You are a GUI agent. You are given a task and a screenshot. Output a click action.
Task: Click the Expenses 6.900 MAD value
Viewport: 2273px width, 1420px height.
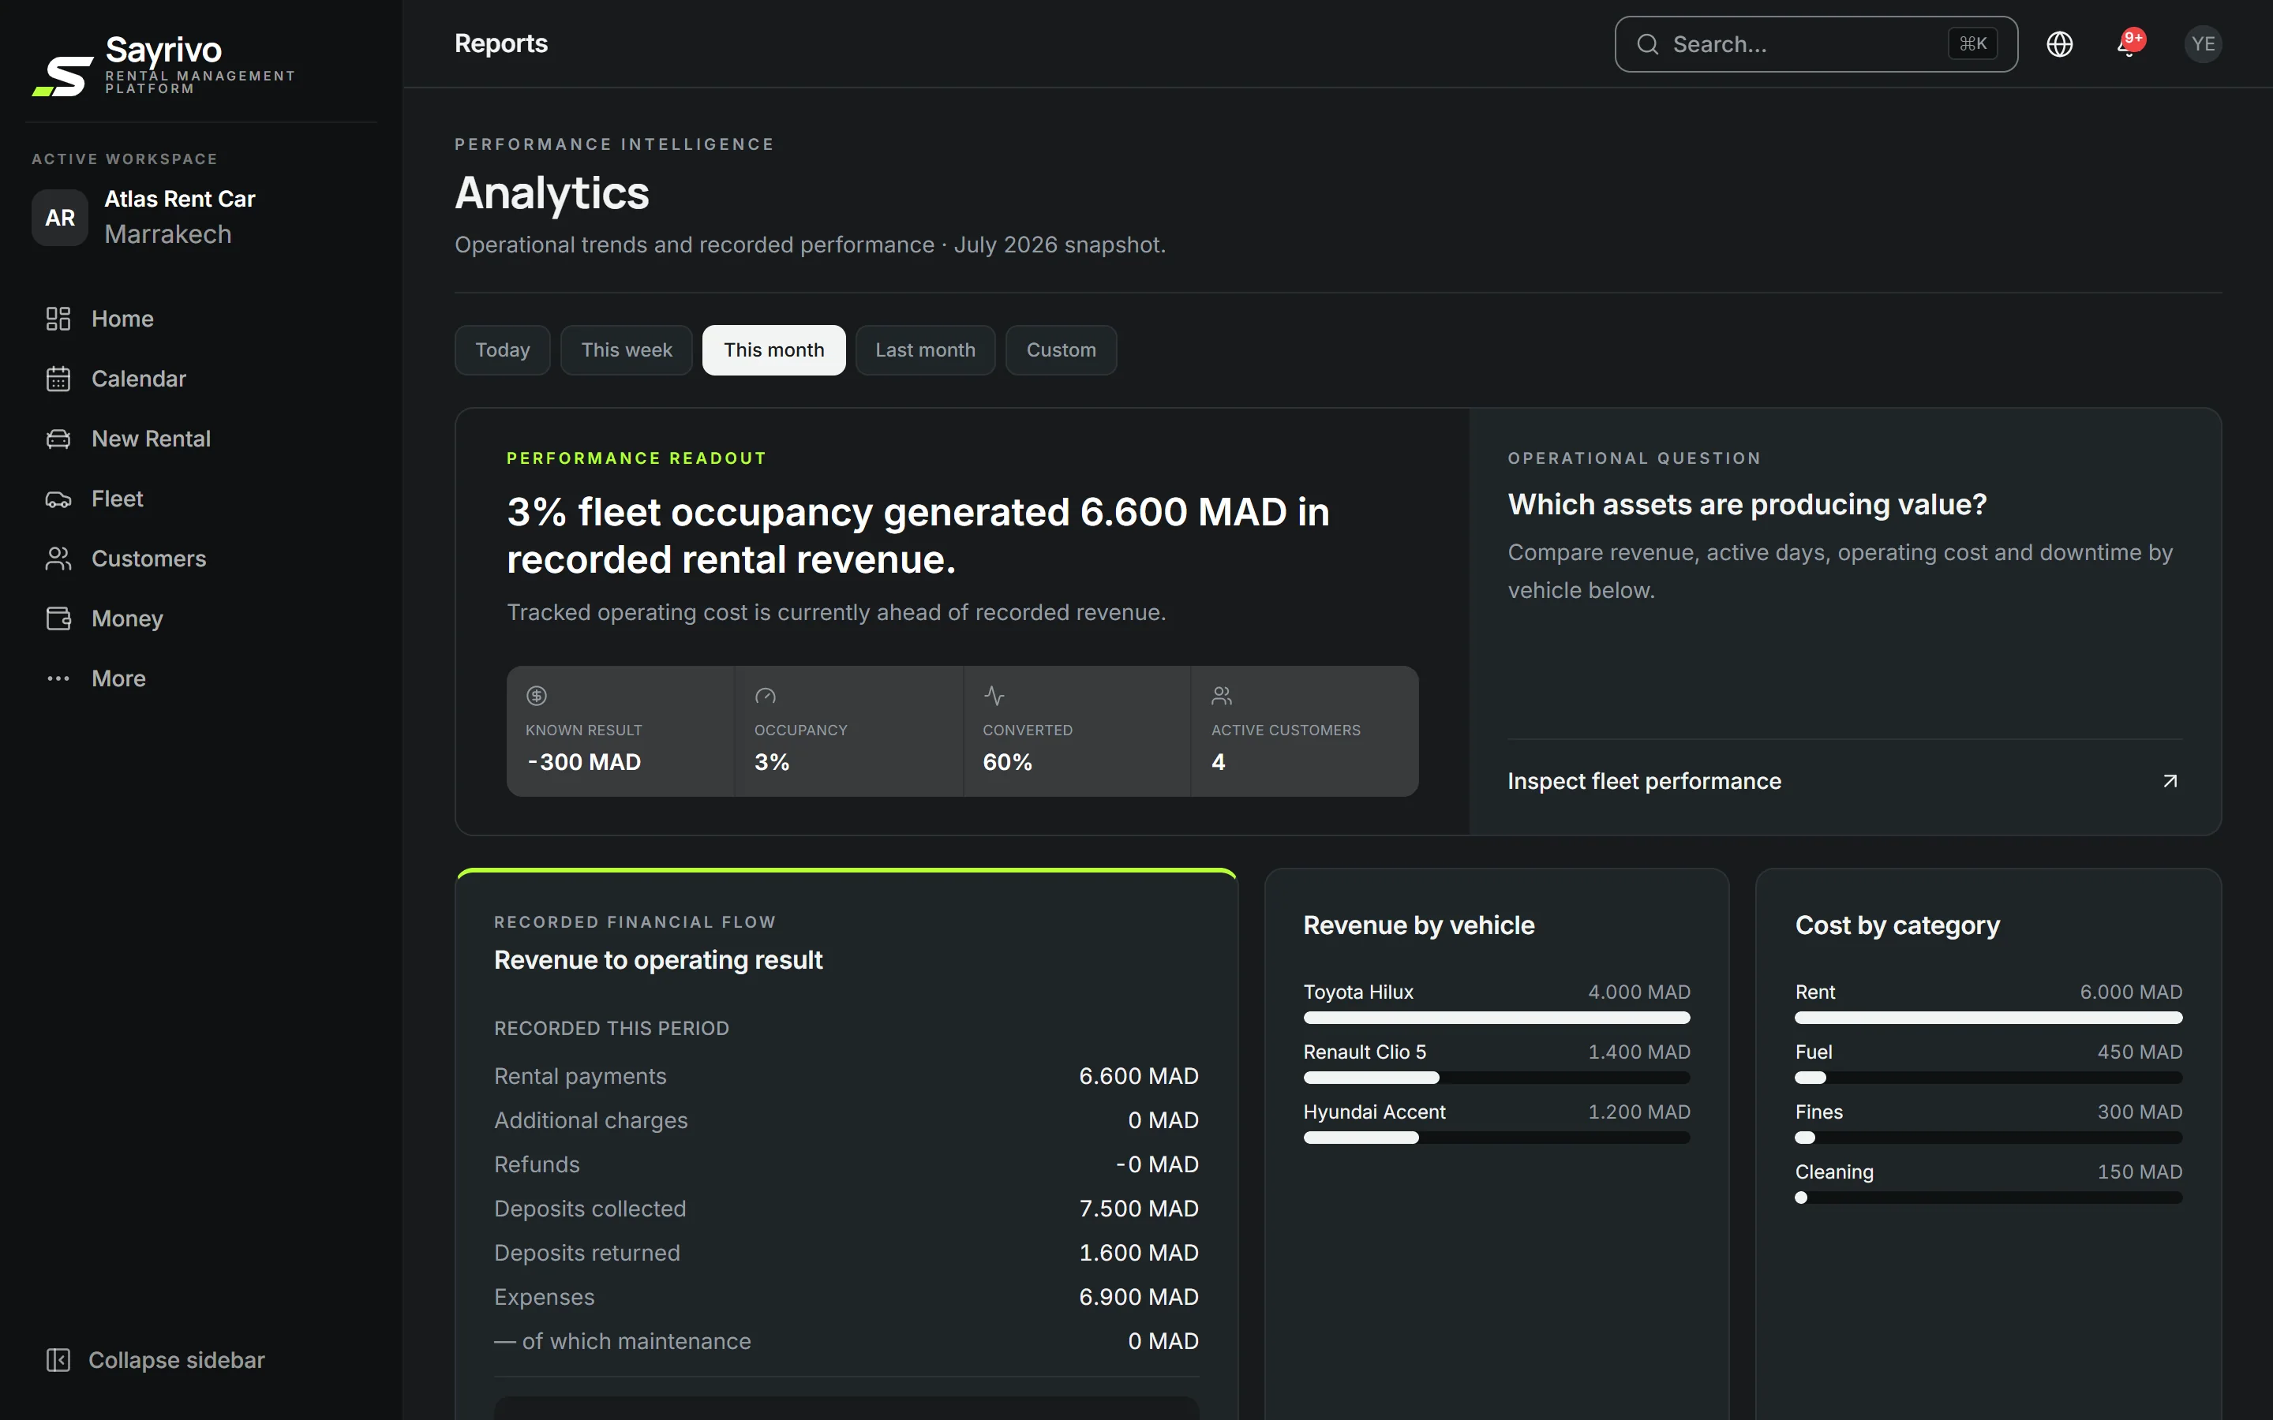pos(1138,1297)
